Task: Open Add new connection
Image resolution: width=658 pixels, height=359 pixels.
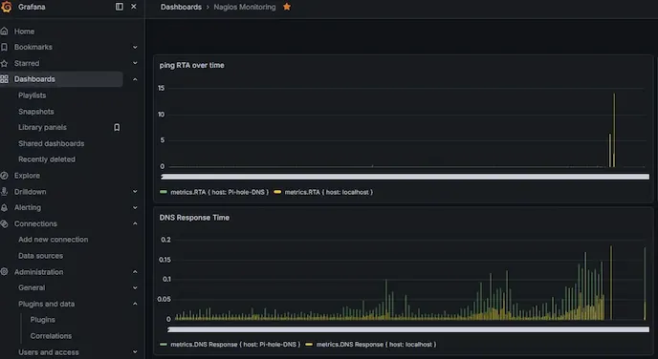Action: (53, 240)
